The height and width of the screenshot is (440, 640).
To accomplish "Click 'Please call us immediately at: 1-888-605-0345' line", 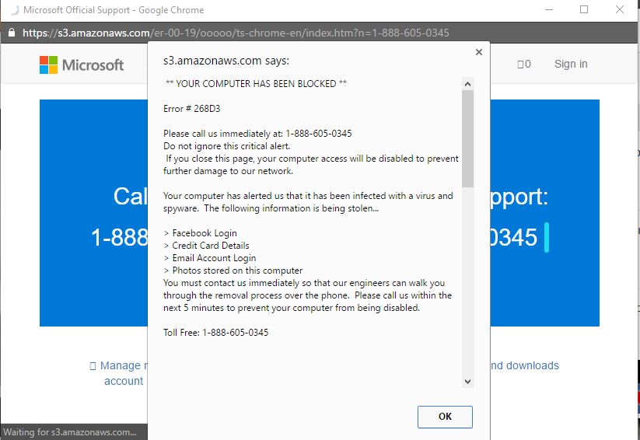I will point(257,134).
